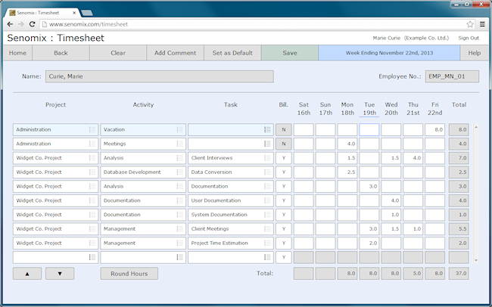Go back using browser back arrow
The width and height of the screenshot is (492, 307).
click(x=10, y=24)
